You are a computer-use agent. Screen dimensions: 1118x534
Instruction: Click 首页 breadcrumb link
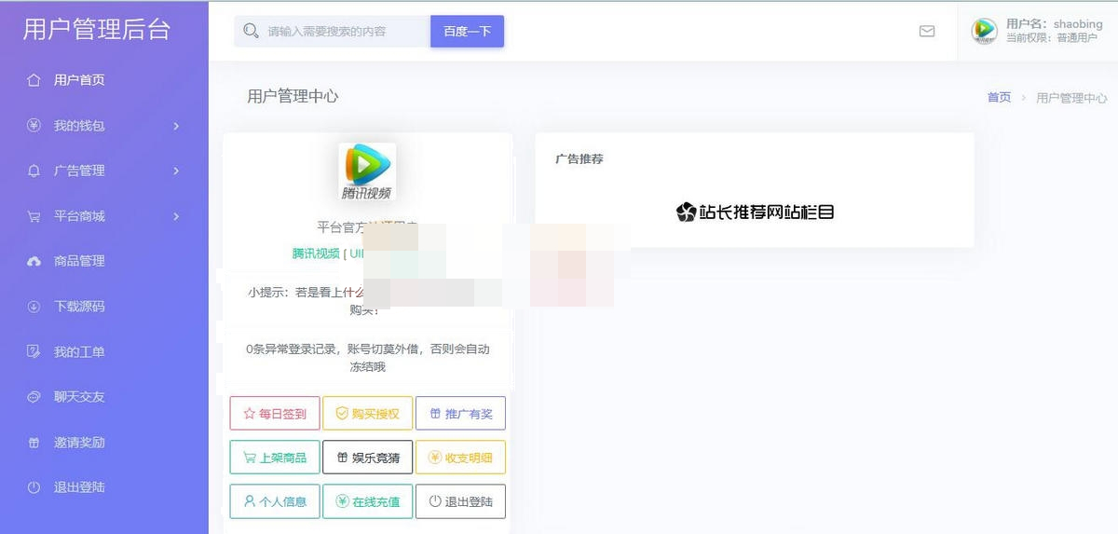pyautogui.click(x=999, y=97)
